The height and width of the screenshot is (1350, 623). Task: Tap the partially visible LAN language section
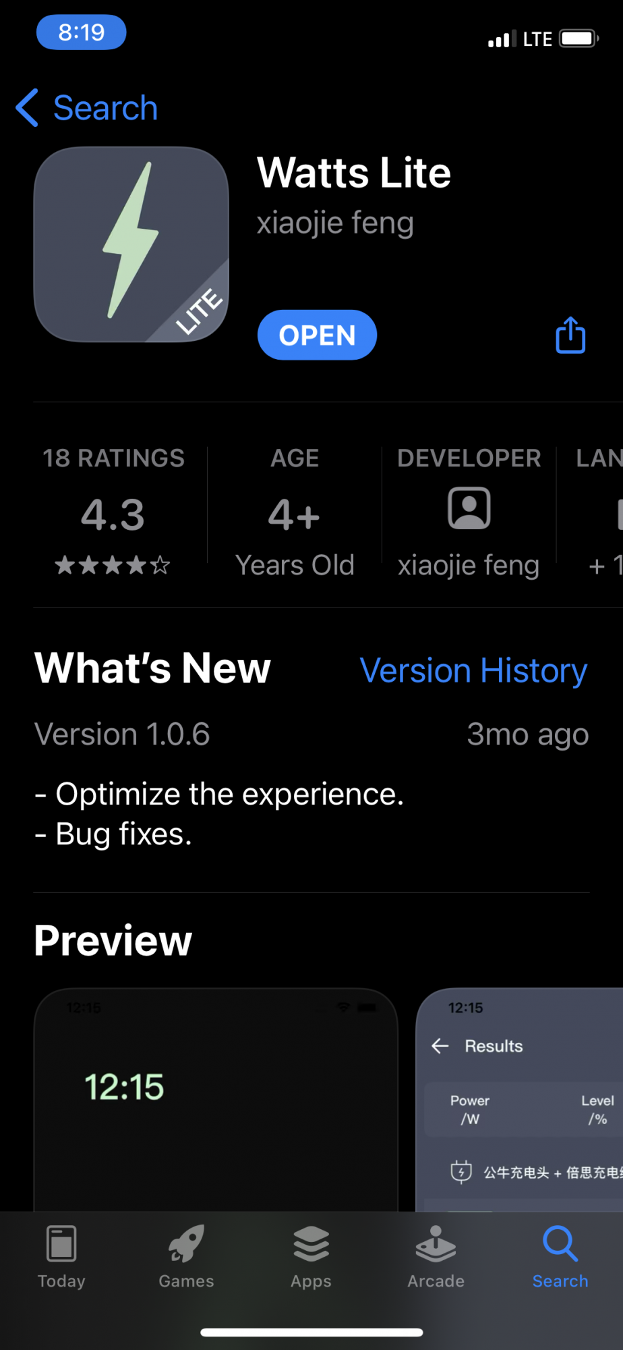(599, 511)
